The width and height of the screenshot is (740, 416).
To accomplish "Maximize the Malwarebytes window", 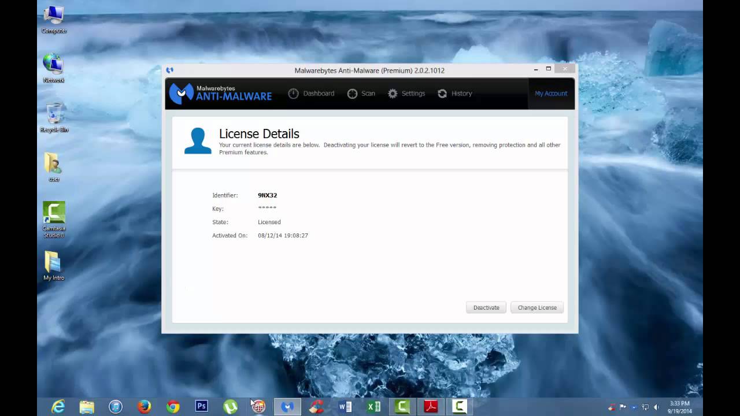I will [549, 69].
